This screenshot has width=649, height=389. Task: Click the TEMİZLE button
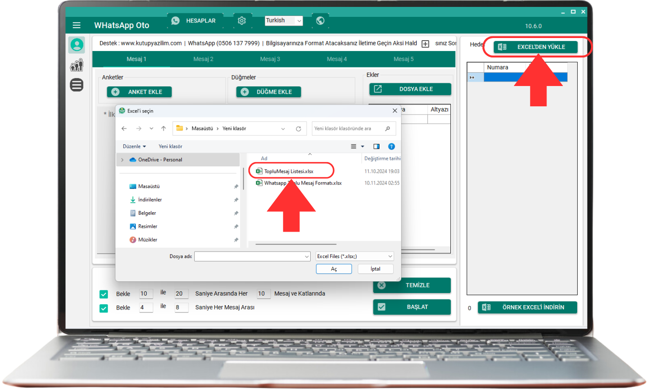pyautogui.click(x=412, y=285)
